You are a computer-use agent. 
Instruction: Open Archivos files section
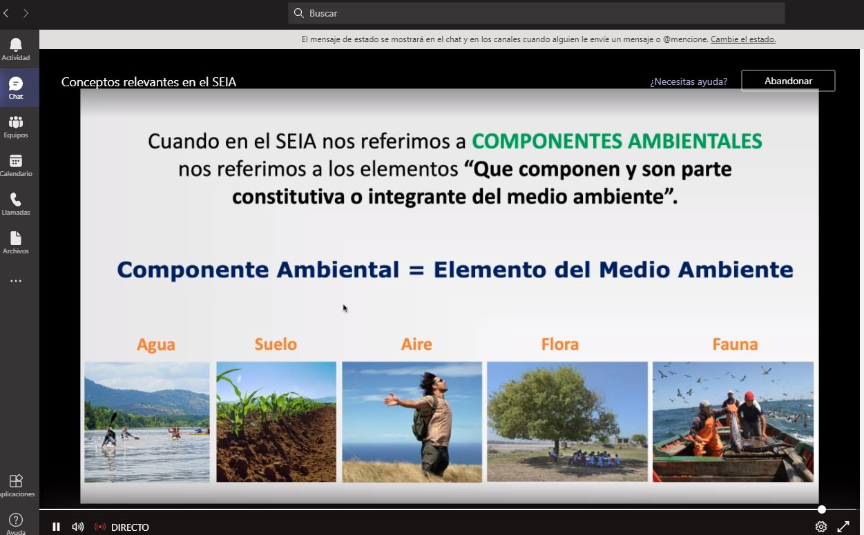pos(16,242)
